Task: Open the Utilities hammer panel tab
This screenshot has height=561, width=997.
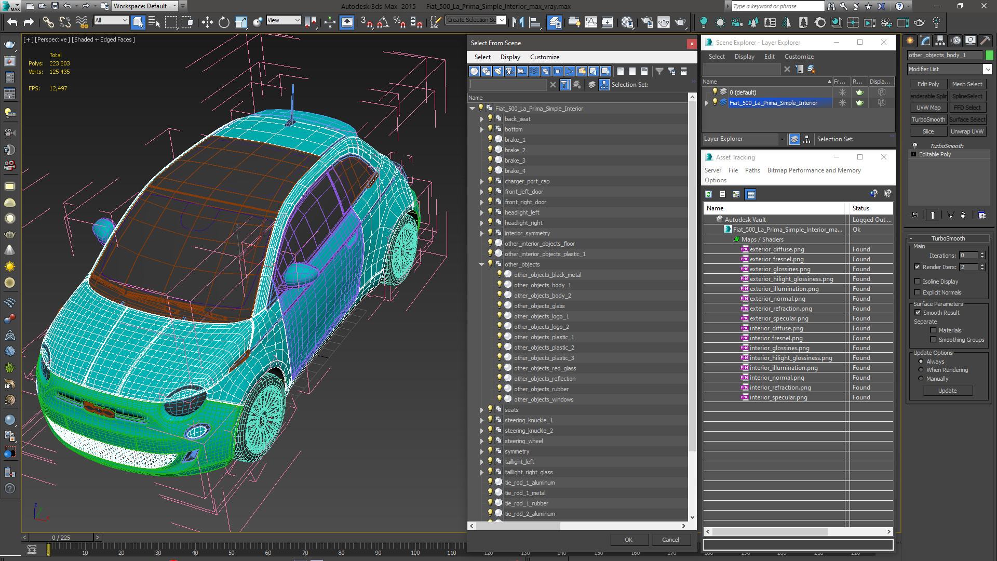Action: tap(985, 41)
